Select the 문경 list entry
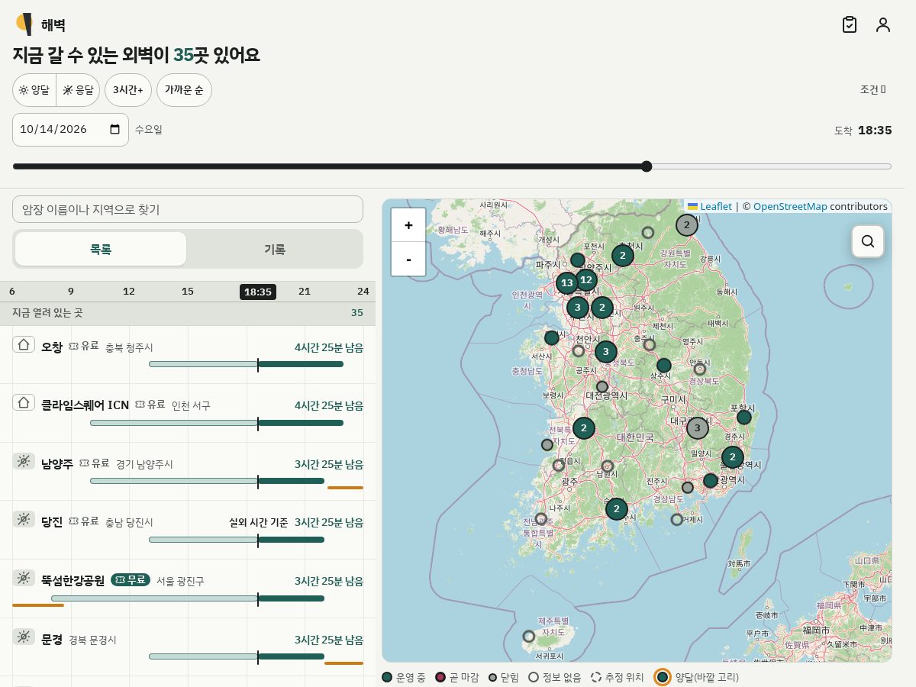The image size is (916, 687). [x=188, y=647]
